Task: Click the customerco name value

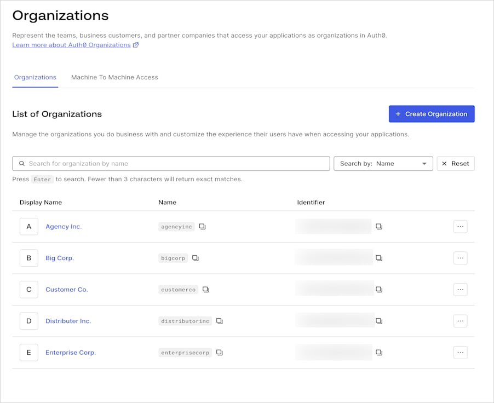Action: coord(179,290)
